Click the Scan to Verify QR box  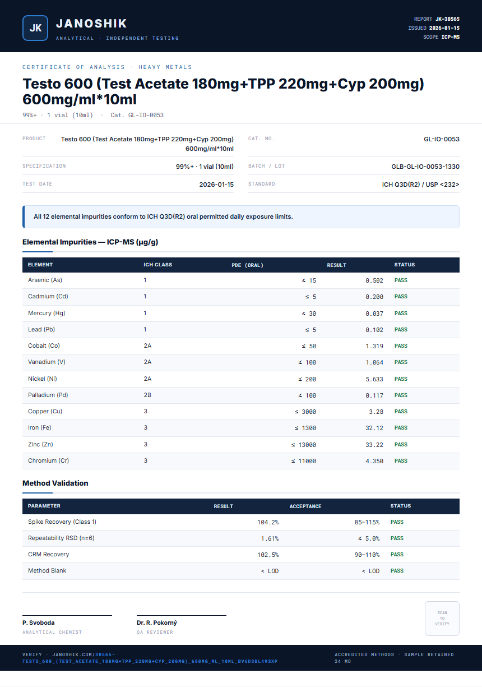pos(442,619)
